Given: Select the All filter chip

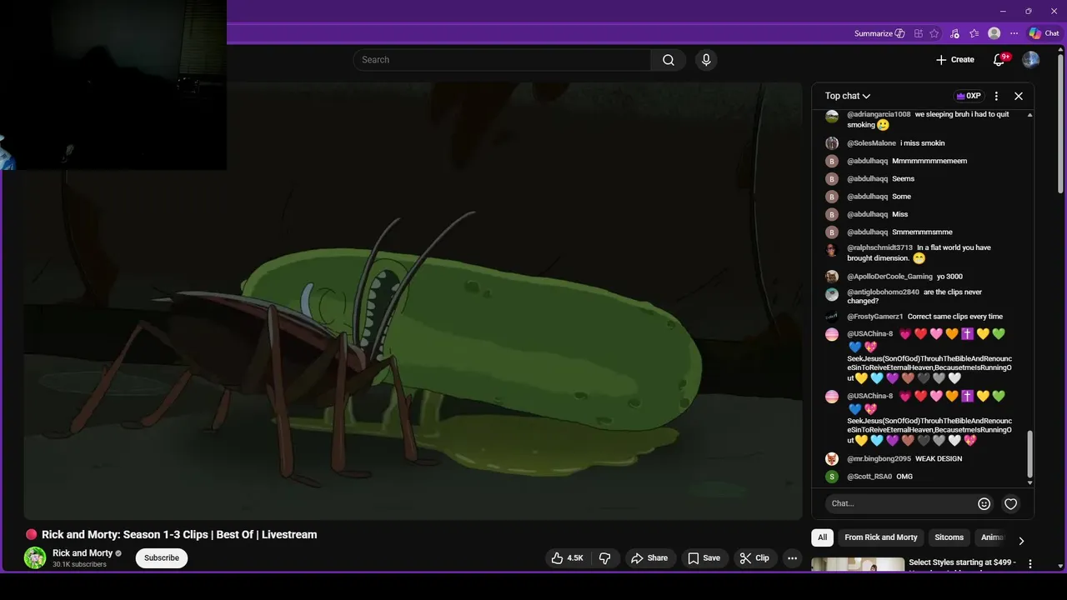Looking at the screenshot, I should pos(823,537).
